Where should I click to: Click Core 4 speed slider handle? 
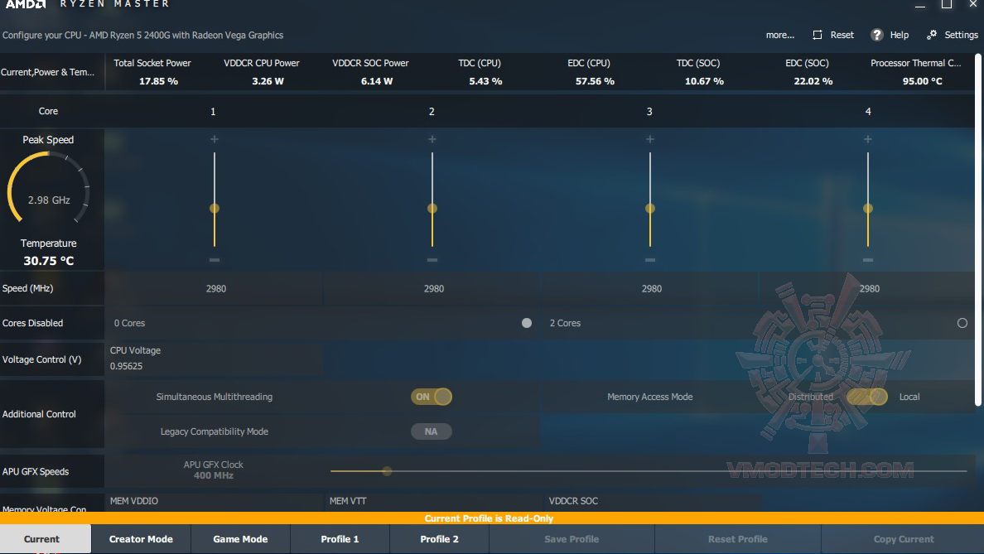pyautogui.click(x=868, y=209)
